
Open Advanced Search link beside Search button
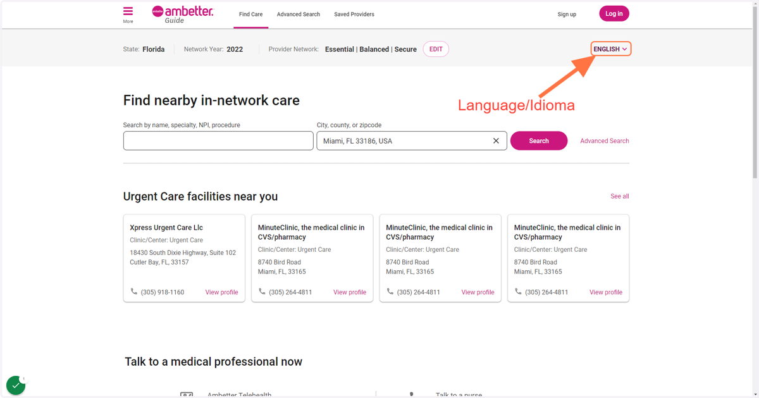pos(605,140)
